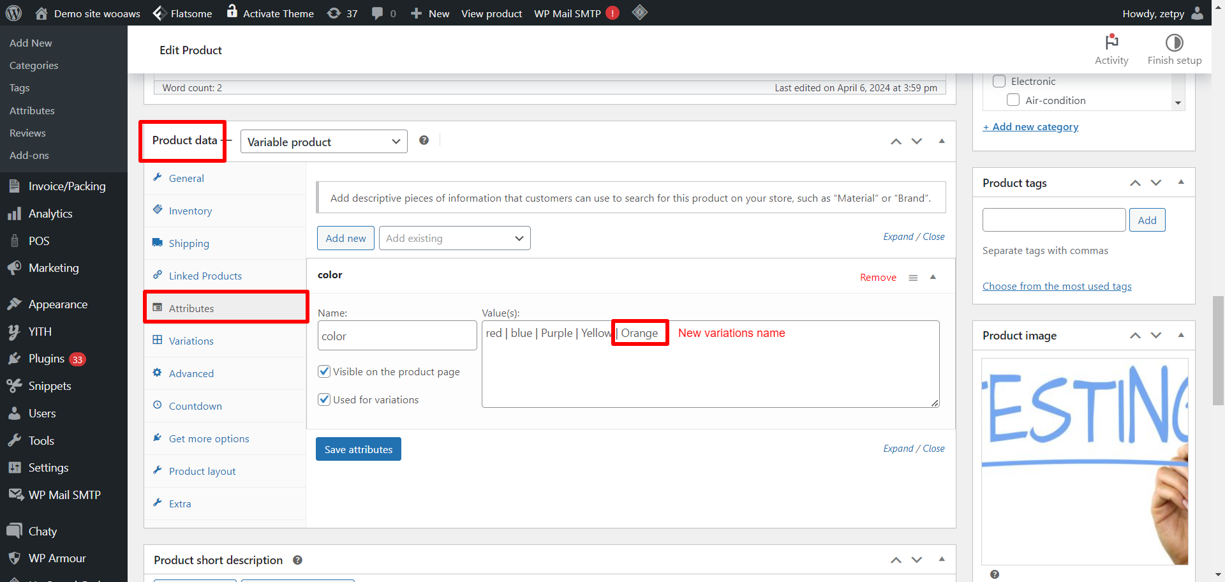
Task: Click the Plugins plug icon
Action: tap(15, 359)
